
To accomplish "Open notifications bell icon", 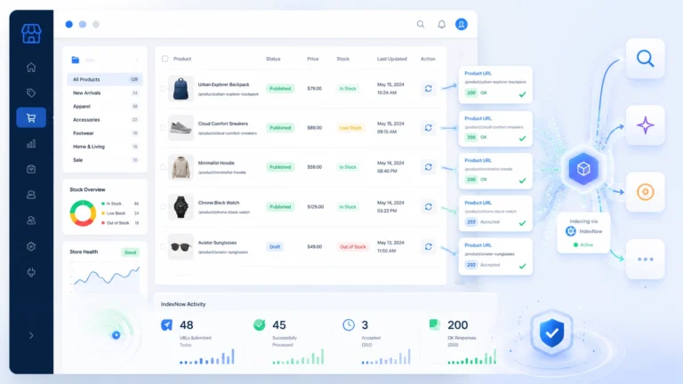I will point(442,24).
